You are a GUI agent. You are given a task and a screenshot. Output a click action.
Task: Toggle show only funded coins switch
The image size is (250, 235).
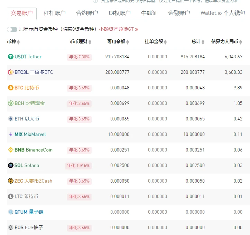(x=12, y=29)
